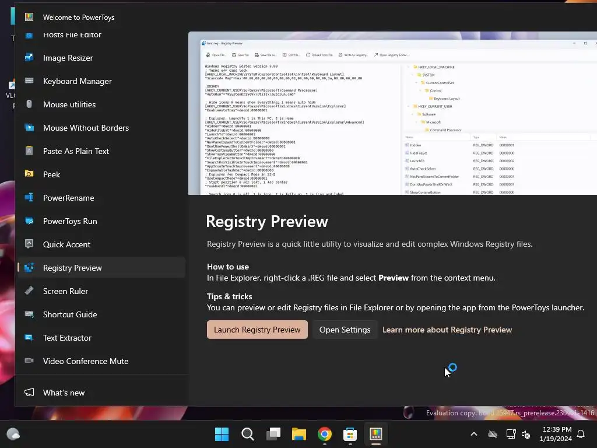The width and height of the screenshot is (597, 448).
Task: Open Task View from the taskbar
Action: coord(273,434)
